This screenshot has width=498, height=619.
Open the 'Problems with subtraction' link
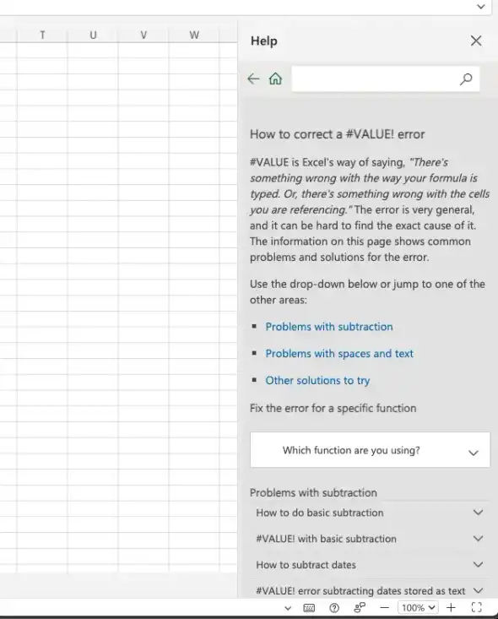[x=329, y=327]
